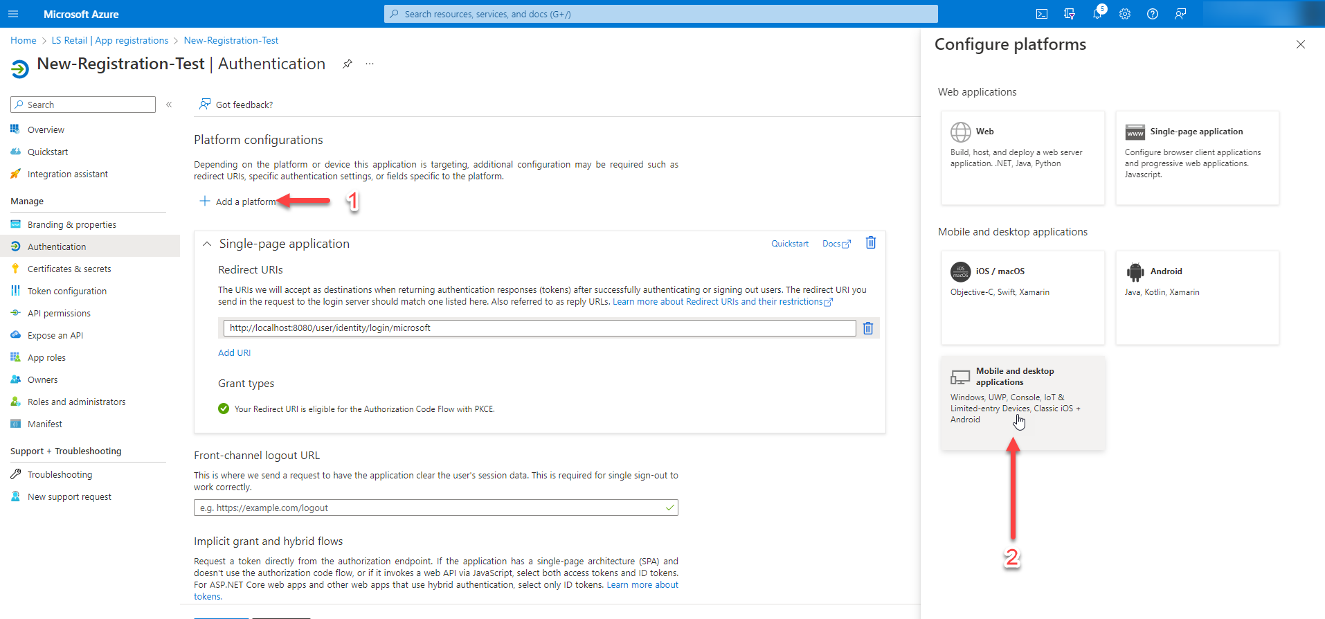The width and height of the screenshot is (1325, 619).
Task: Open Certificates & secrets menu item
Action: (69, 269)
